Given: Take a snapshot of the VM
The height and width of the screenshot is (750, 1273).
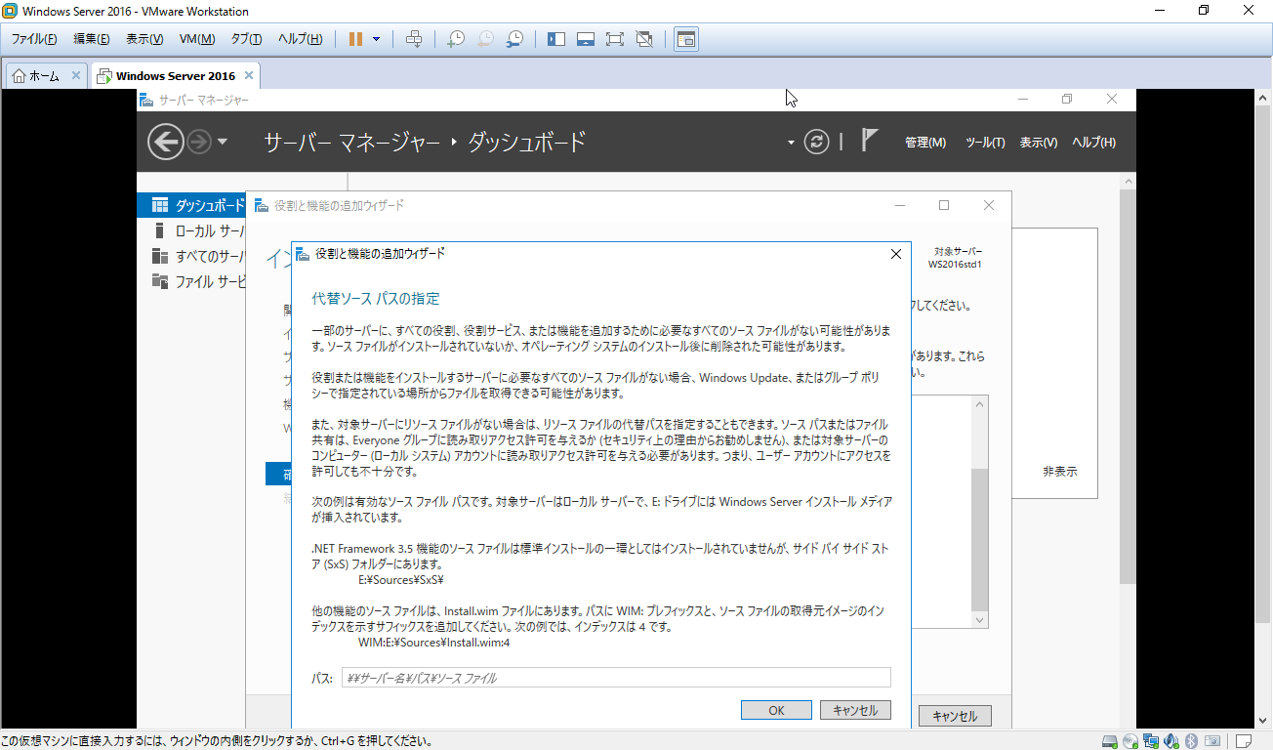Looking at the screenshot, I should coord(456,39).
